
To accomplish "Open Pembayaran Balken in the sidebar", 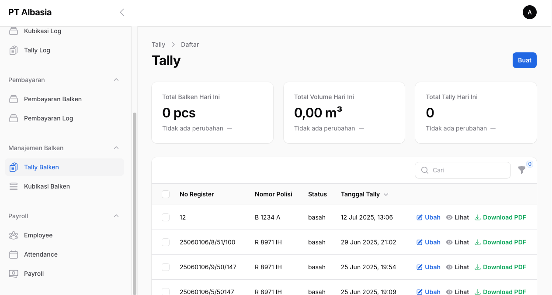I will [x=52, y=99].
